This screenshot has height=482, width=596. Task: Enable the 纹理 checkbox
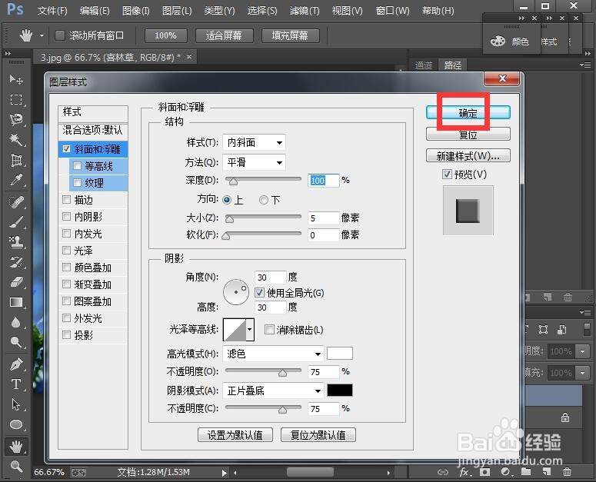point(77,183)
